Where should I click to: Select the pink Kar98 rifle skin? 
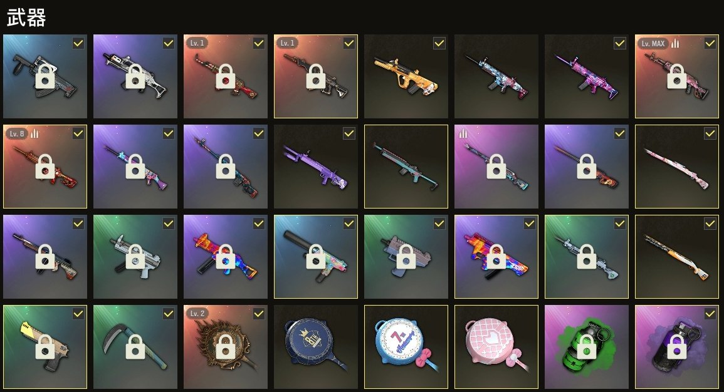click(x=676, y=167)
